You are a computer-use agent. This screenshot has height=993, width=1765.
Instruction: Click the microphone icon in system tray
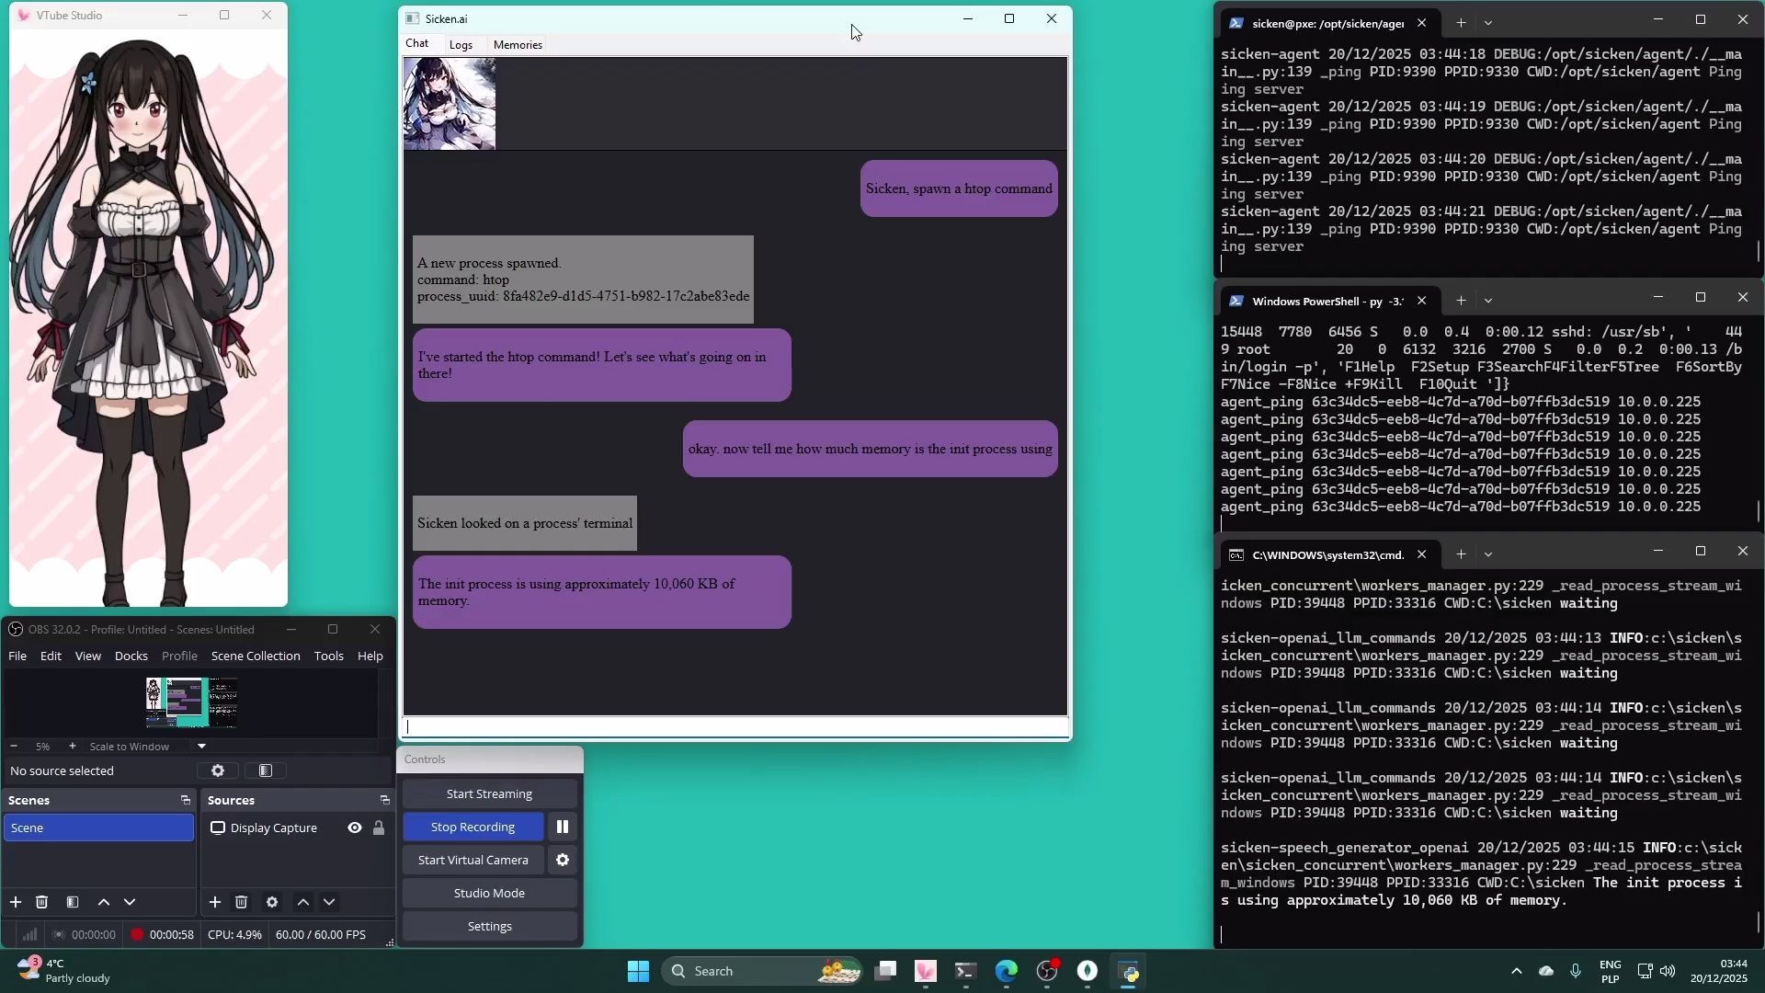pyautogui.click(x=1576, y=971)
